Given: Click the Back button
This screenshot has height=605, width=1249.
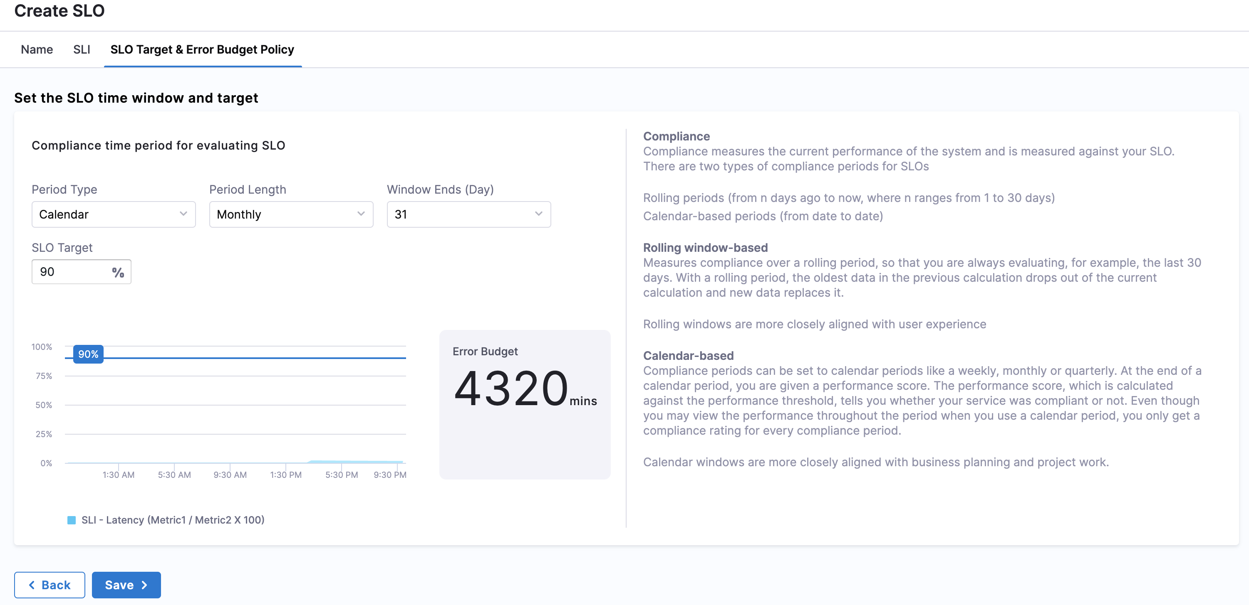Looking at the screenshot, I should (x=50, y=585).
